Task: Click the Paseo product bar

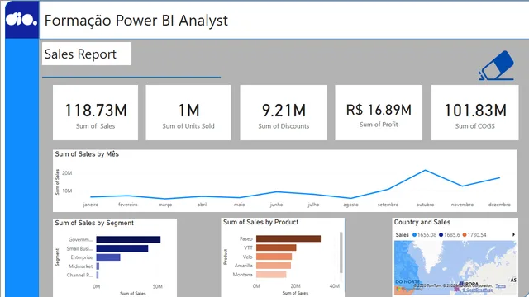Action: (288, 238)
